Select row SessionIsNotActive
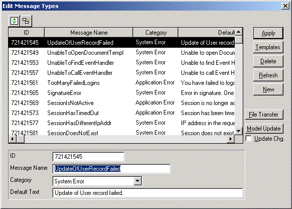This screenshot has height=209, width=292. tap(122, 103)
